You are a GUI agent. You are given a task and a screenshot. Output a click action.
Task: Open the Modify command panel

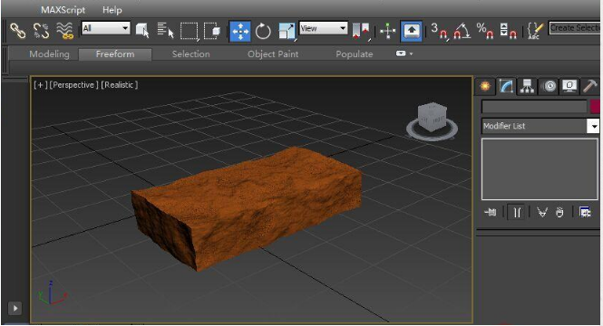coord(506,86)
